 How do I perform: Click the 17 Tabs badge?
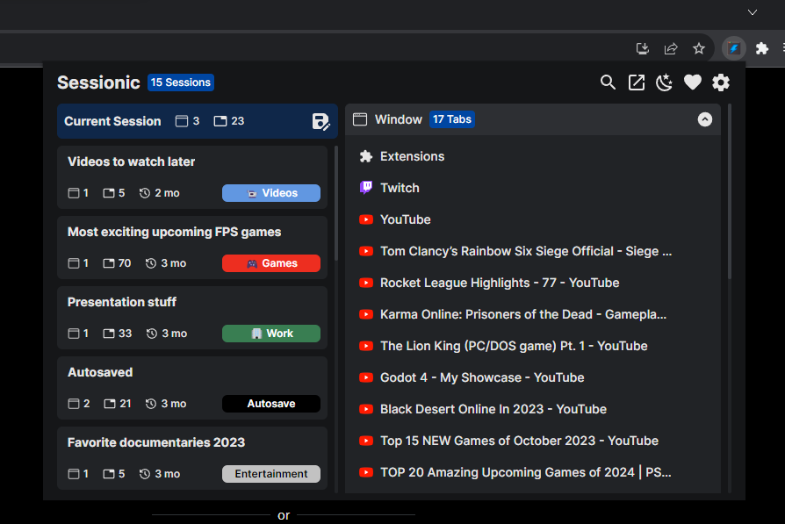[452, 119]
